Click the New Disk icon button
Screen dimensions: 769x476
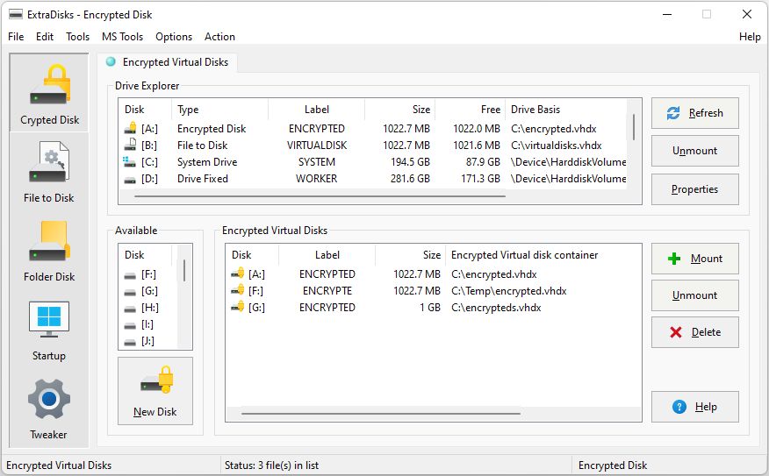click(x=155, y=391)
